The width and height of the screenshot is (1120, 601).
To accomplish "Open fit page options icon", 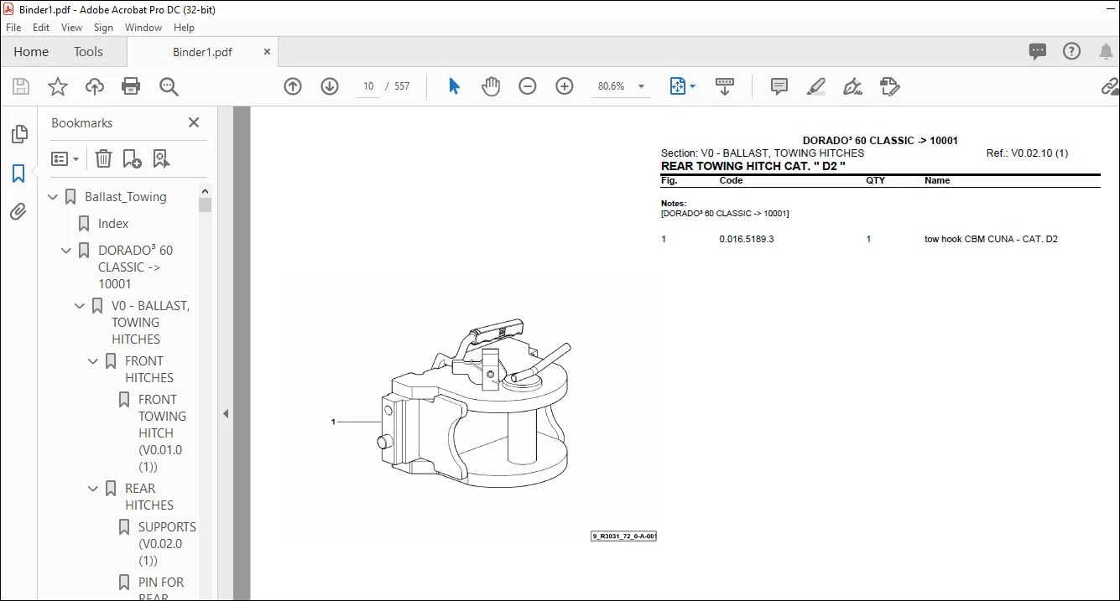I will (x=678, y=86).
